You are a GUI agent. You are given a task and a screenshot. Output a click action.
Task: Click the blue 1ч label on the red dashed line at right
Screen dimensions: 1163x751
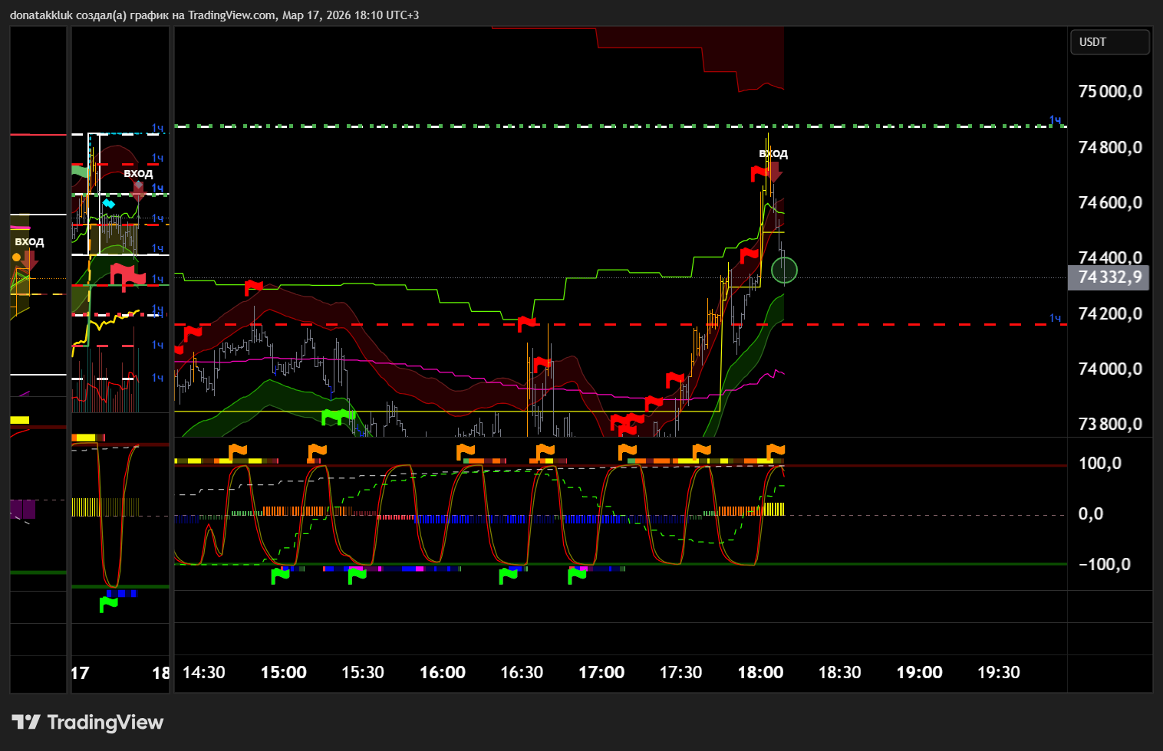pos(1056,318)
